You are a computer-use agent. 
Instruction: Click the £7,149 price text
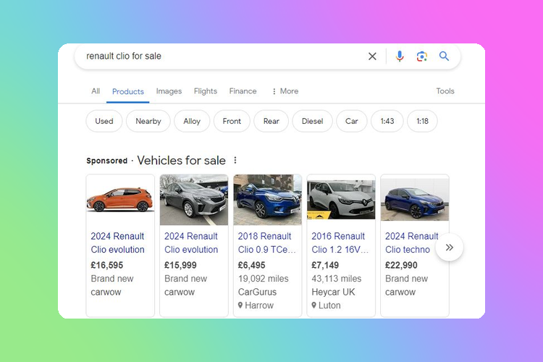[325, 265]
